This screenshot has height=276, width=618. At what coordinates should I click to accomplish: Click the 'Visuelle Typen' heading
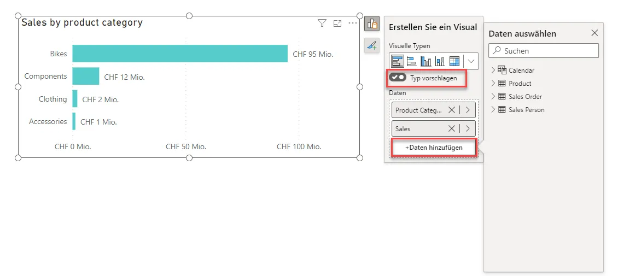tap(410, 46)
